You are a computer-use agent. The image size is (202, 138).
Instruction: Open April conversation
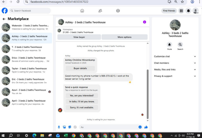tap(26, 103)
